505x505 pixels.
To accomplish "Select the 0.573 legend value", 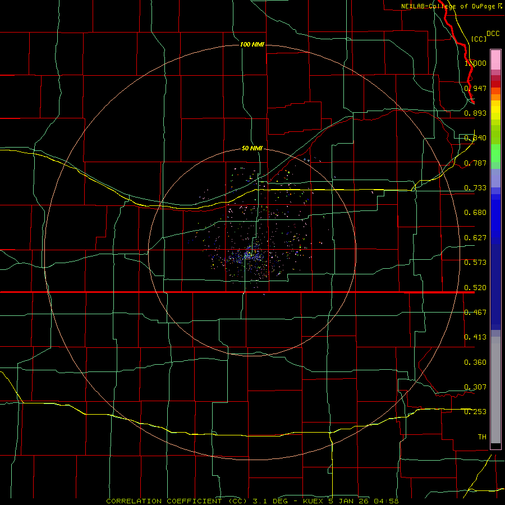I will point(475,263).
